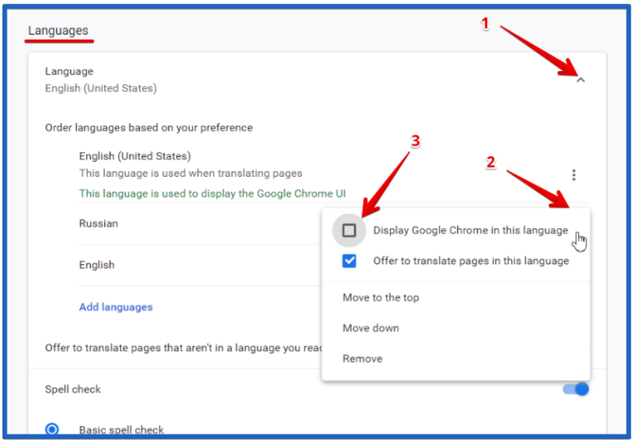Select Move down menu entry
The height and width of the screenshot is (442, 635).
point(370,328)
